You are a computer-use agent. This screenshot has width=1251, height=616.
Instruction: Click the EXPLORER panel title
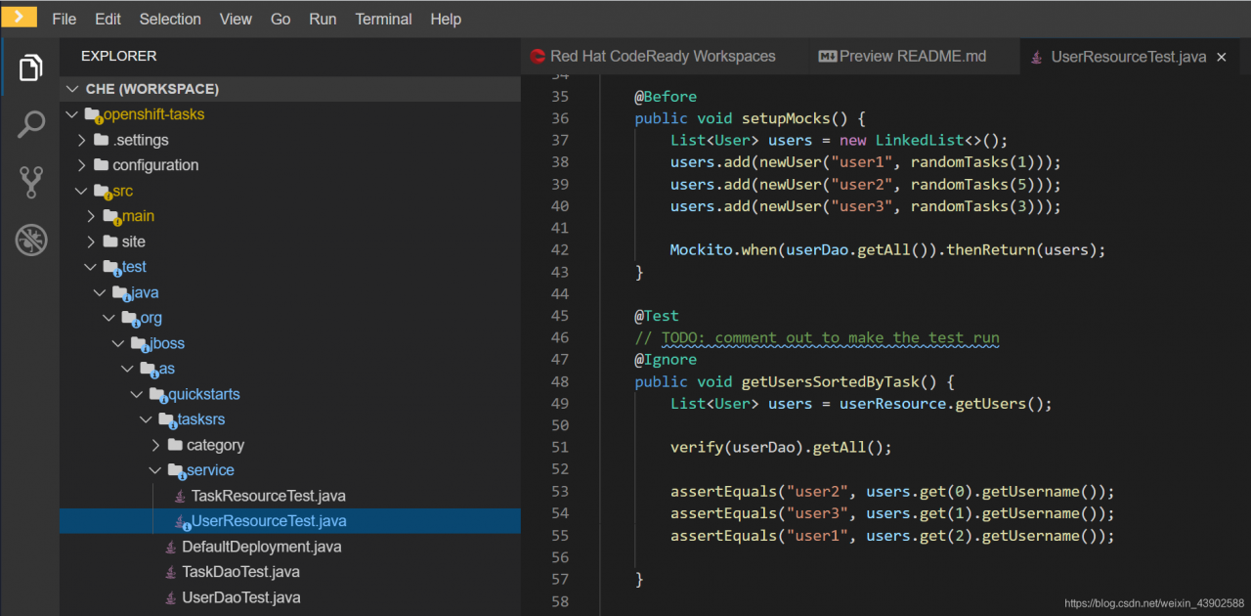click(x=118, y=57)
